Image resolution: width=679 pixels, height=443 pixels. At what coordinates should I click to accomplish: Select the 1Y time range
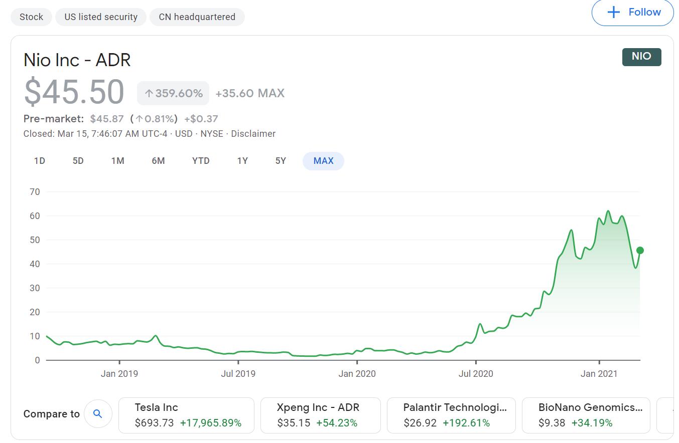coord(242,161)
